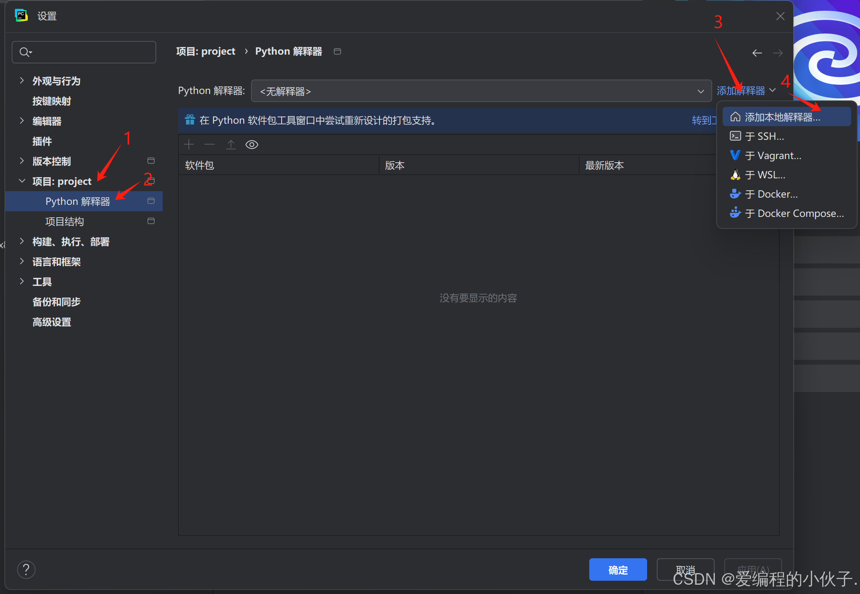Click the 添加解释器 link
This screenshot has height=594, width=860.
(x=741, y=91)
